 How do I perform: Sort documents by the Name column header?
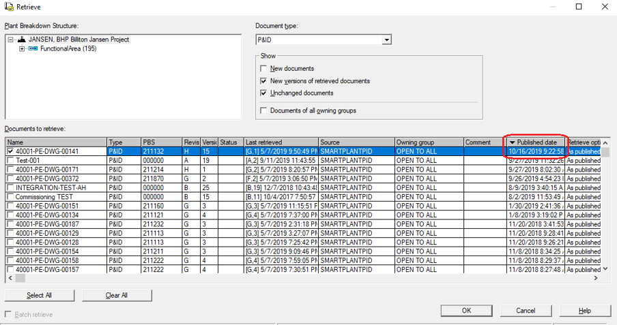click(55, 142)
